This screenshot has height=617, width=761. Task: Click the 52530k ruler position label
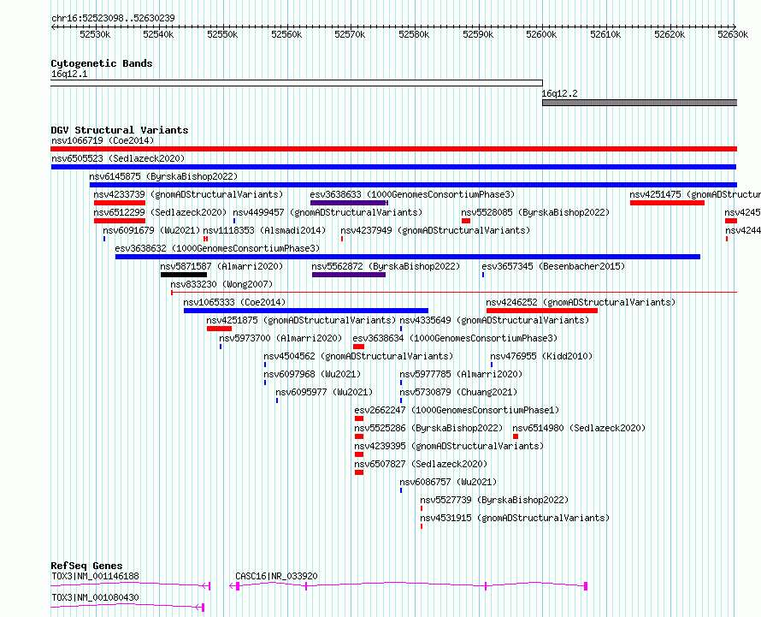pyautogui.click(x=95, y=34)
